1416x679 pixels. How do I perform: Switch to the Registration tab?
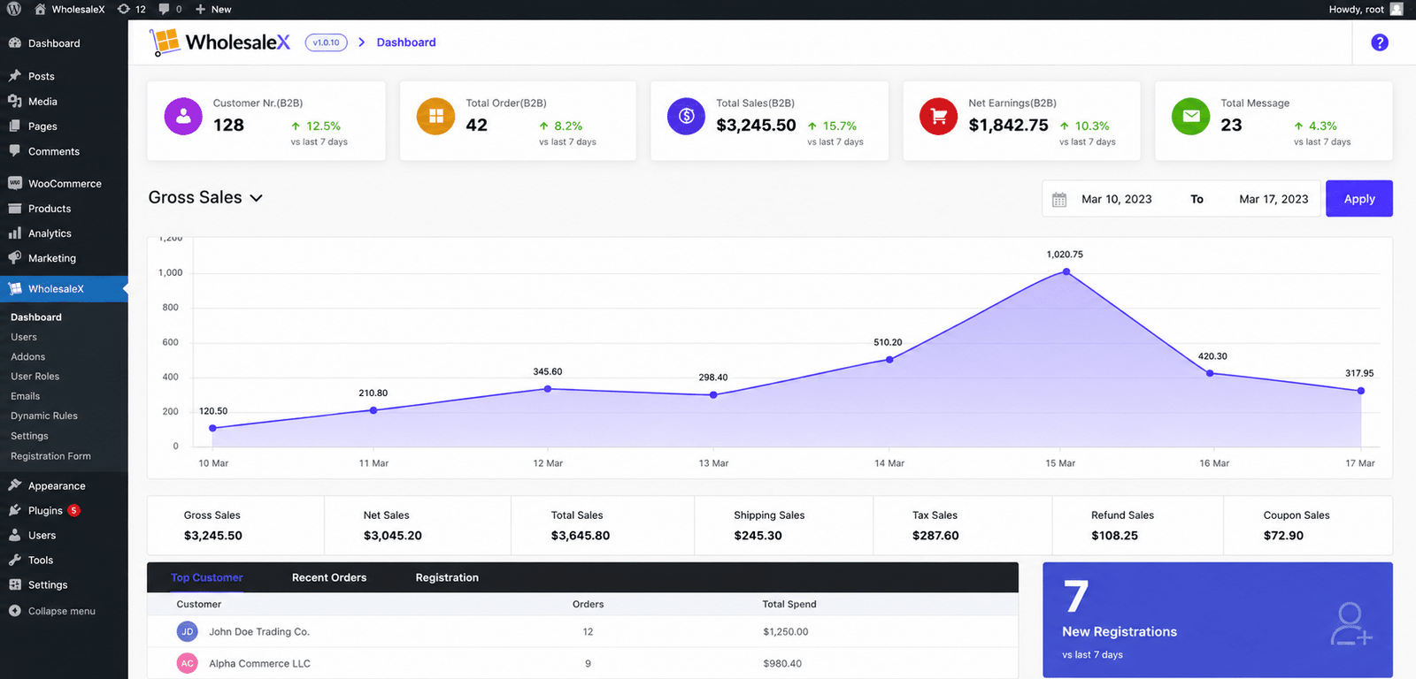tap(447, 577)
